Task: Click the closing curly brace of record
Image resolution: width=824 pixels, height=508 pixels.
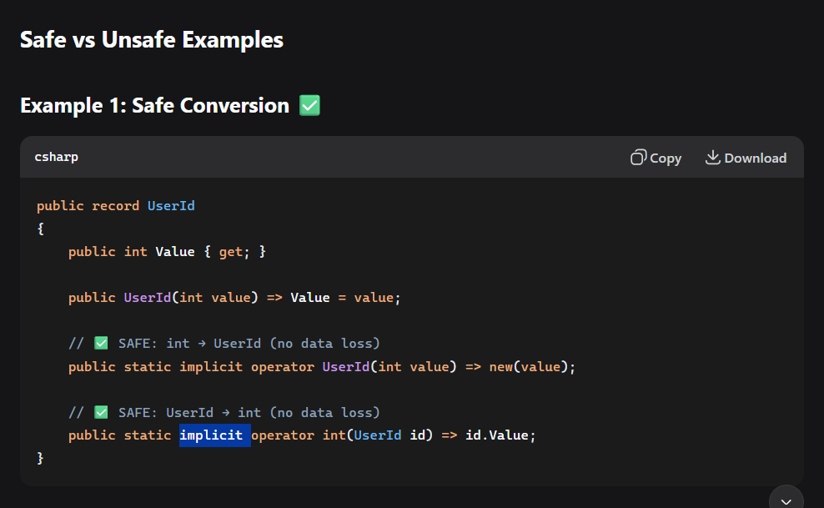Action: tap(40, 458)
